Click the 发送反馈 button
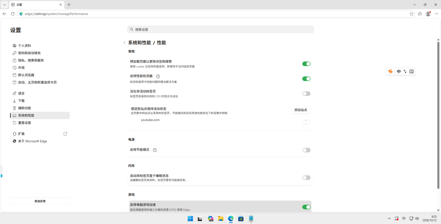This screenshot has height=224, width=441. coord(40,201)
